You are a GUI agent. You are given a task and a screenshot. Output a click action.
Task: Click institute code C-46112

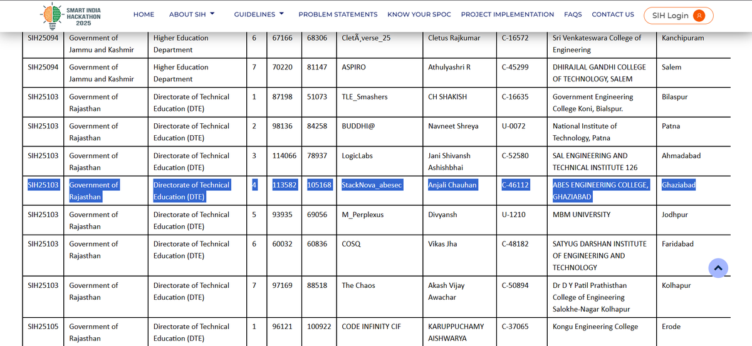[516, 185]
